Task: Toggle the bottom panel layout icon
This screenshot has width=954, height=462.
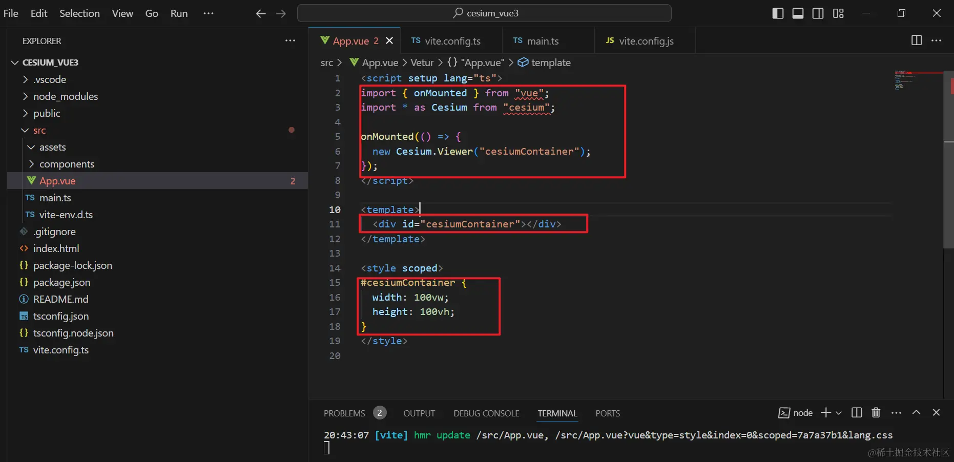Action: (798, 13)
